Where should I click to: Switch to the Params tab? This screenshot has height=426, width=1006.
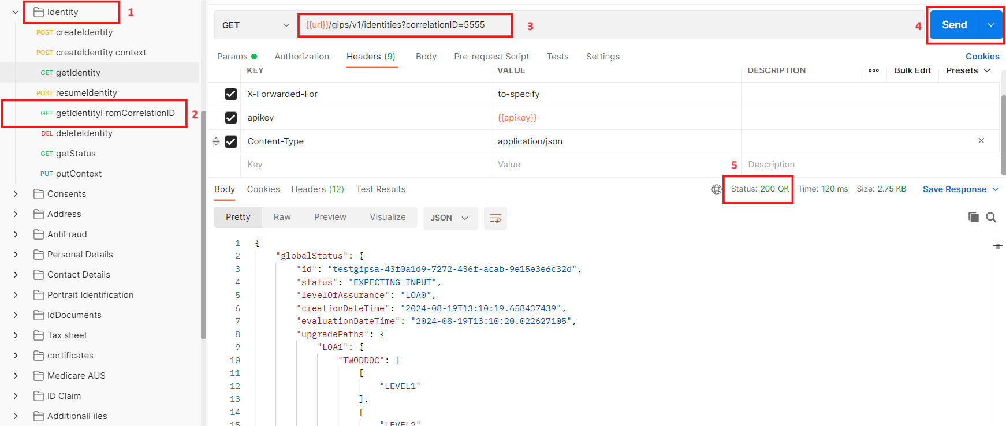tap(237, 57)
